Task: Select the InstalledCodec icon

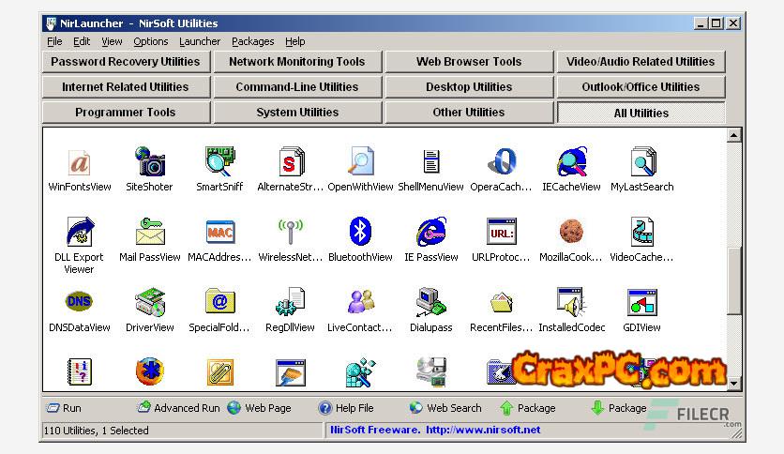Action: [571, 302]
